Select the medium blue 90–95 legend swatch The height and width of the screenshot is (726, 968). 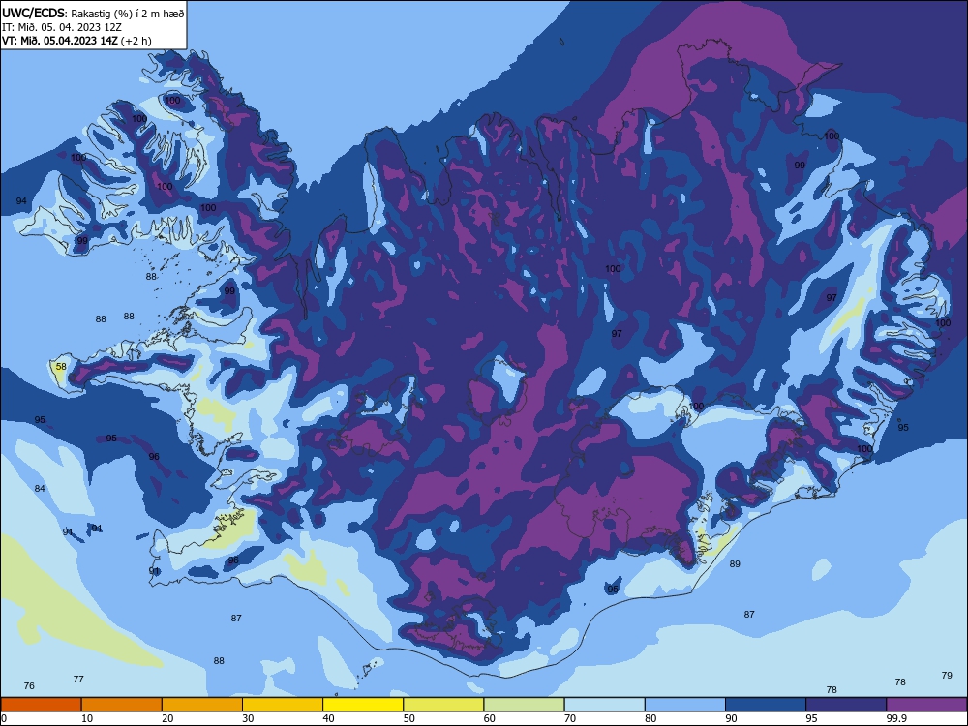click(766, 705)
